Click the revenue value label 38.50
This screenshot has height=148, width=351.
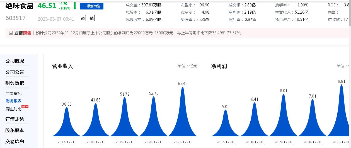pos(67,104)
